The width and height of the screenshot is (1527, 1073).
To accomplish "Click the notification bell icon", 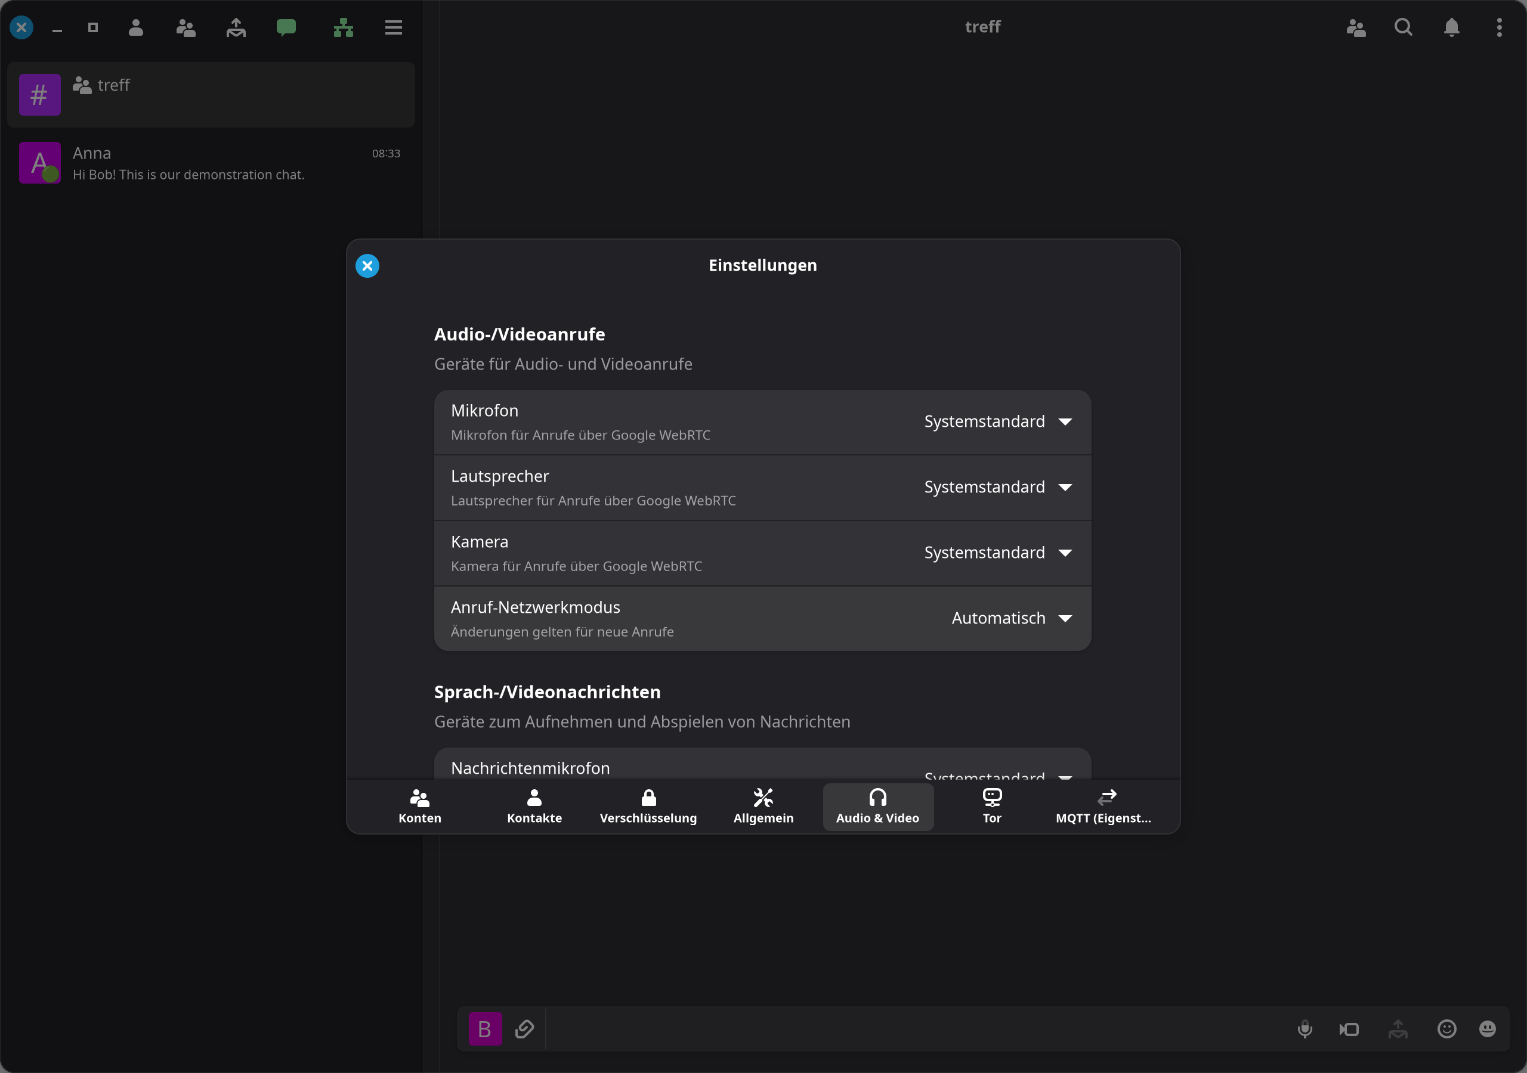I will [x=1452, y=27].
